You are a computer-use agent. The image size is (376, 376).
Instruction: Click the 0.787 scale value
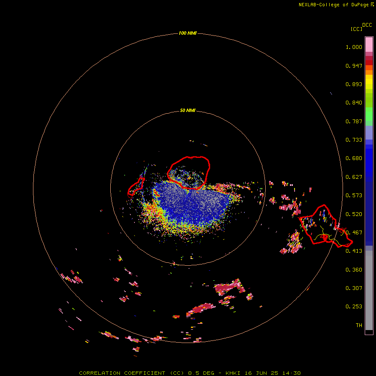tap(354, 121)
